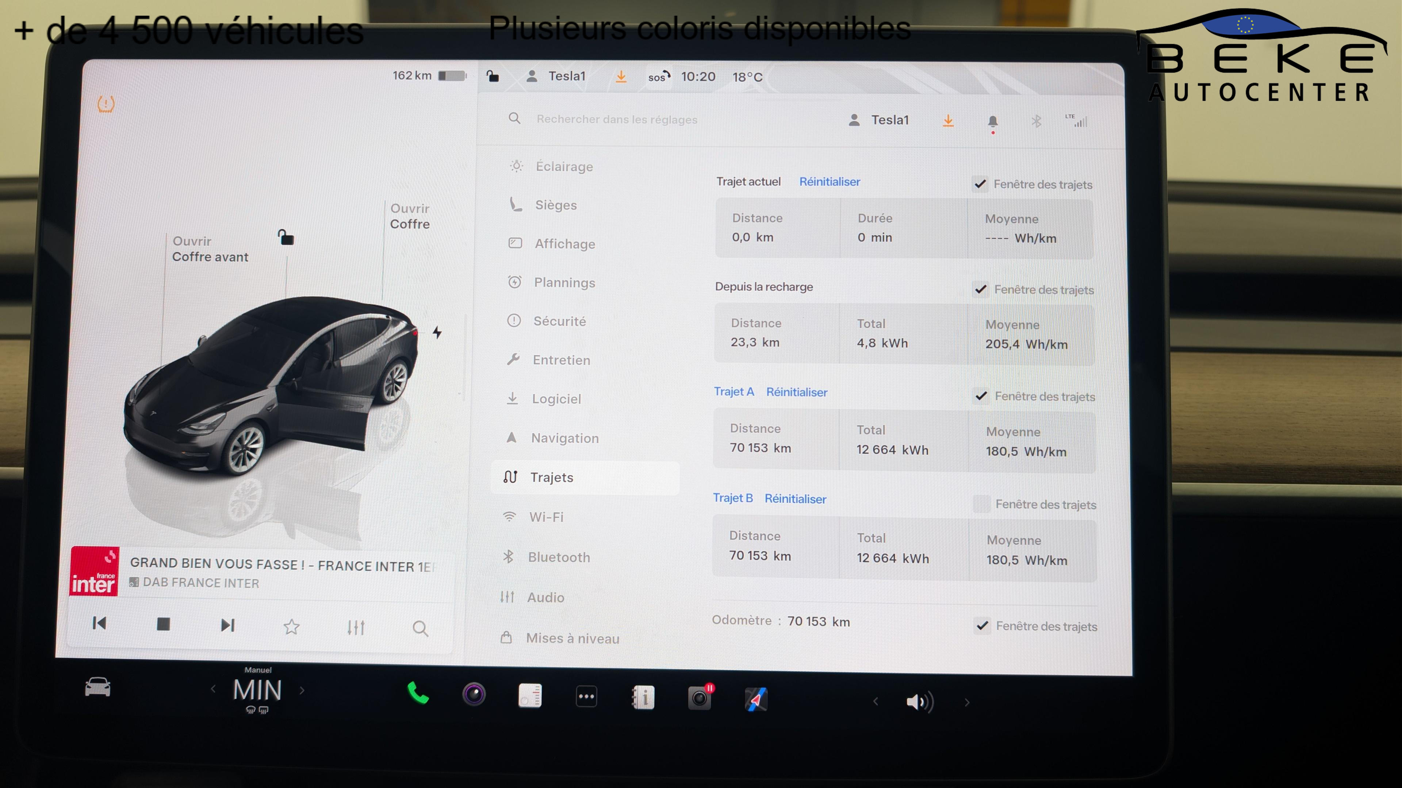Open the navigation map app icon

coord(756,699)
